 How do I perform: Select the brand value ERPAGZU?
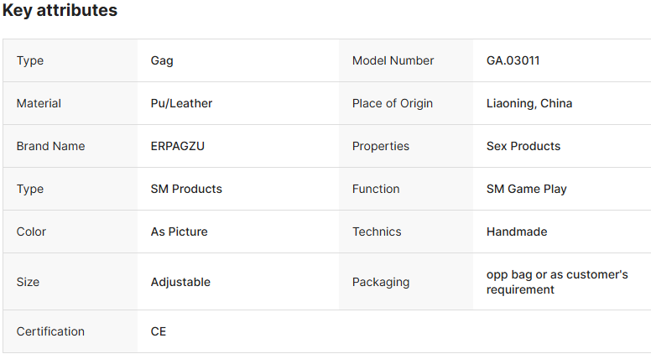178,146
